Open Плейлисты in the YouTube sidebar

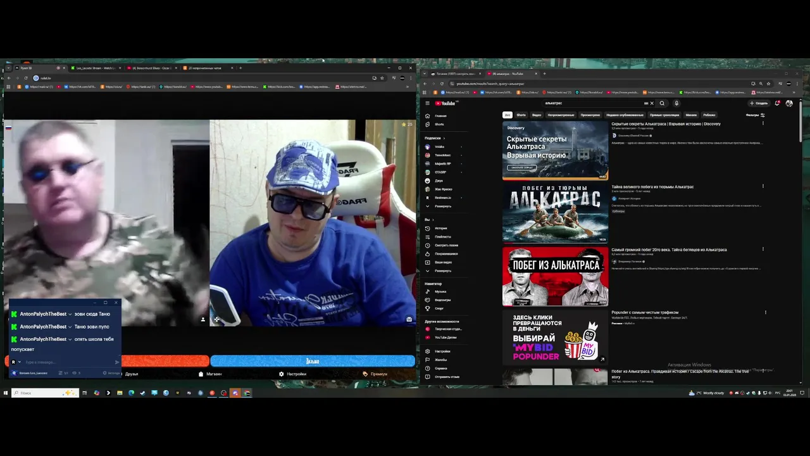442,237
